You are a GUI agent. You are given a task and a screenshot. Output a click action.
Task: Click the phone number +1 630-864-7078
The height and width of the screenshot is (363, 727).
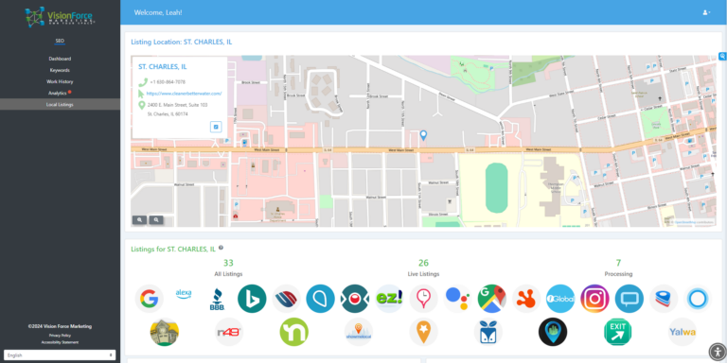click(x=168, y=82)
